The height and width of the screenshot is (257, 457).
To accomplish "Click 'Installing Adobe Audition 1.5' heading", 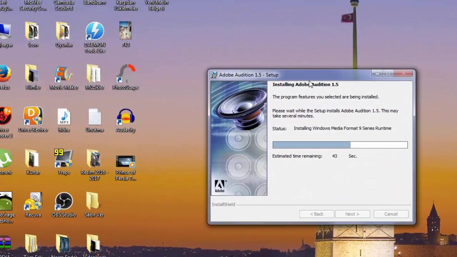I will 305,84.
